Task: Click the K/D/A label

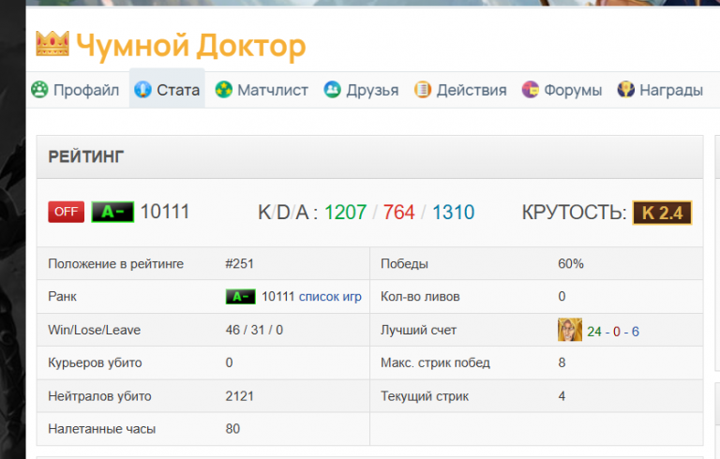Action: tap(288, 213)
